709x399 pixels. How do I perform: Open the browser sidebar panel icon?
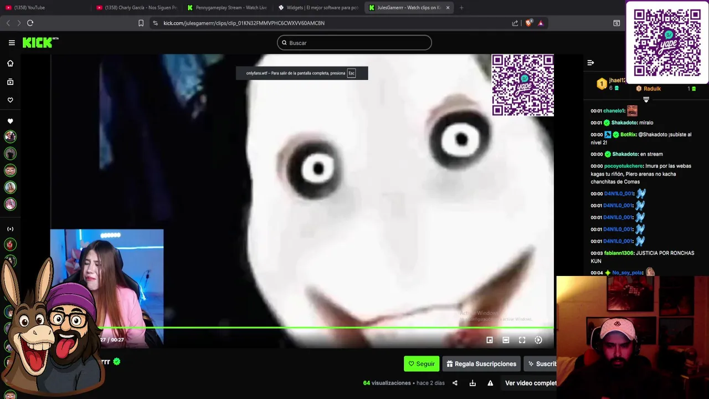click(616, 23)
